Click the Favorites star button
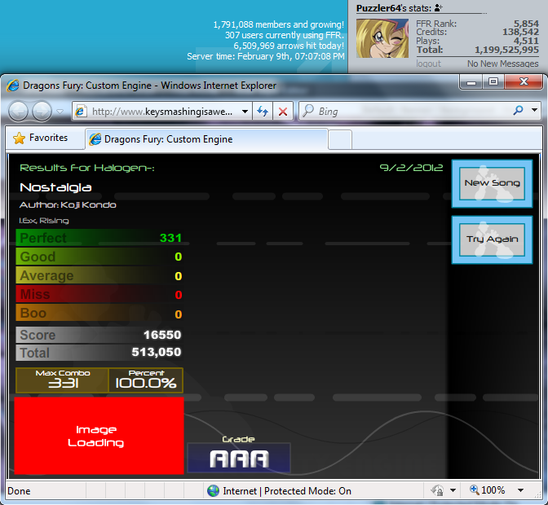 coord(41,138)
